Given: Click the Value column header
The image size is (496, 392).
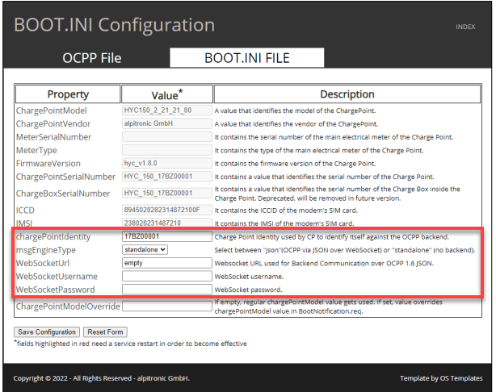Looking at the screenshot, I should (x=167, y=94).
